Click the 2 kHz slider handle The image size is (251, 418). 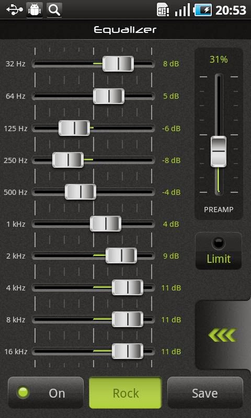(x=121, y=256)
